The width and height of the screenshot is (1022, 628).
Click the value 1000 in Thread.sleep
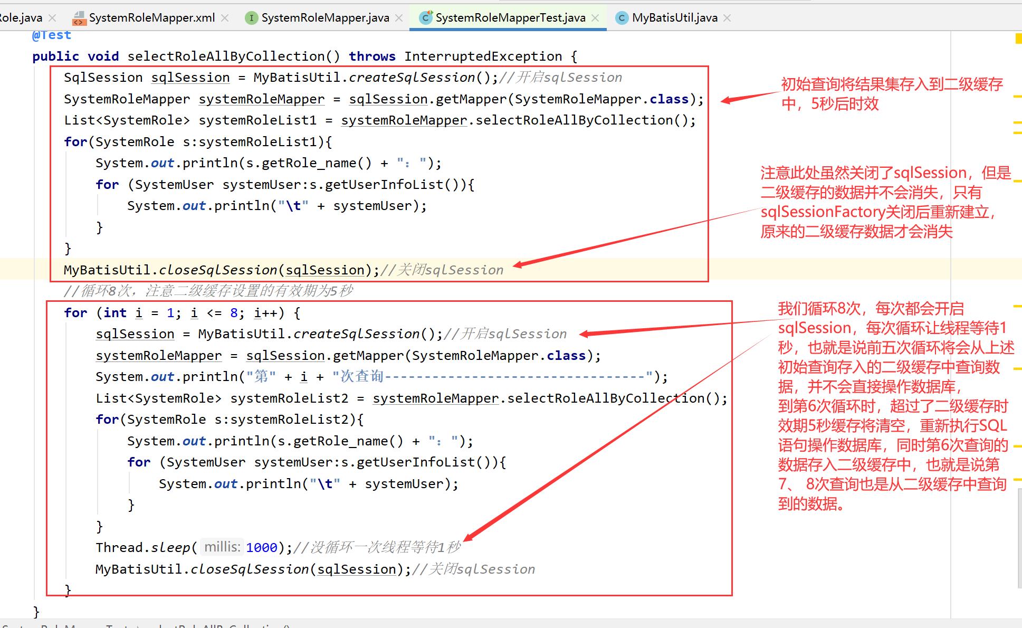261,548
